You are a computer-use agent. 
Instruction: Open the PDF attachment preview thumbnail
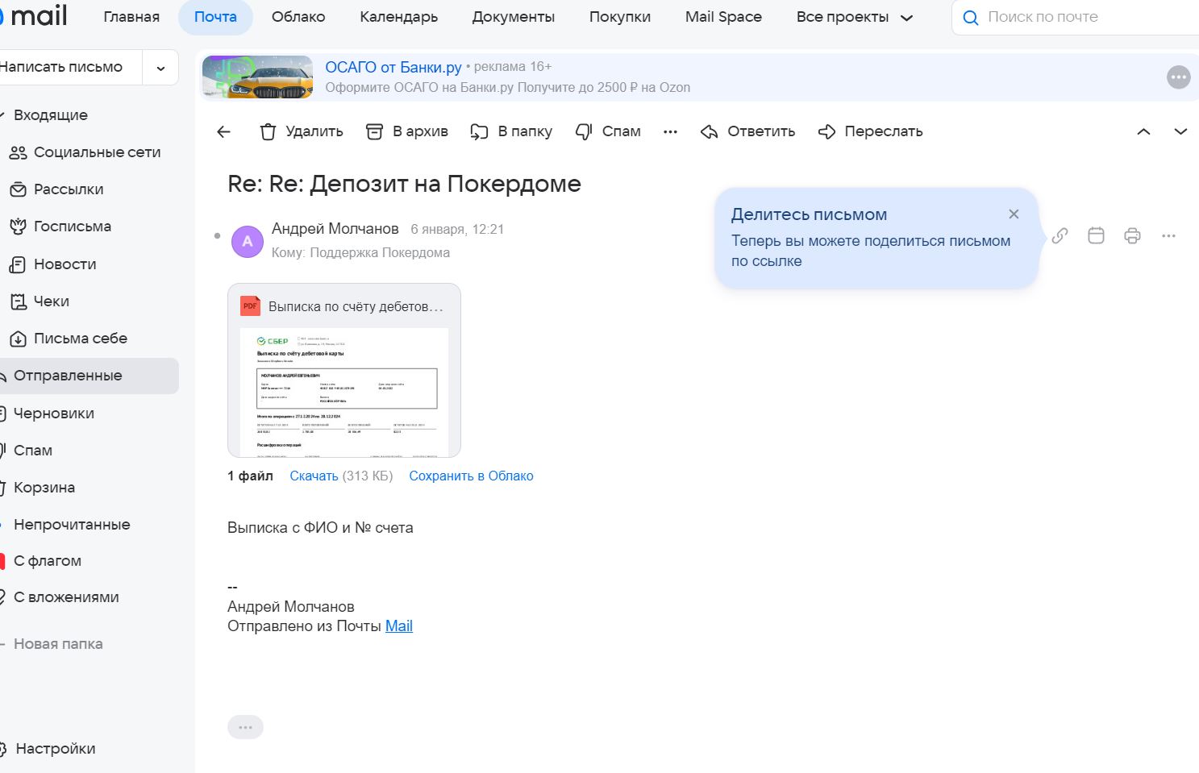click(x=344, y=391)
